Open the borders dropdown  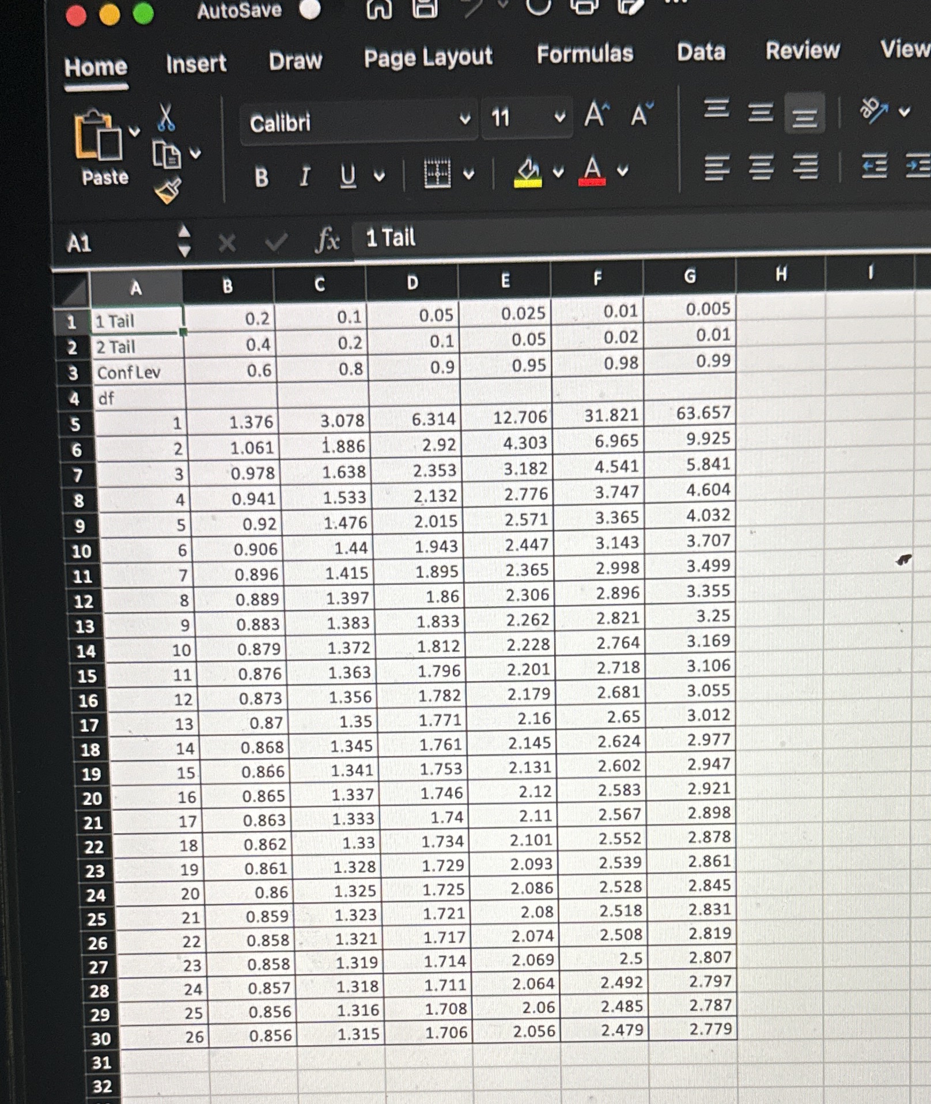click(x=470, y=173)
